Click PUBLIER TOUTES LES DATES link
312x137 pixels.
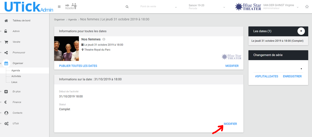[x=78, y=66]
